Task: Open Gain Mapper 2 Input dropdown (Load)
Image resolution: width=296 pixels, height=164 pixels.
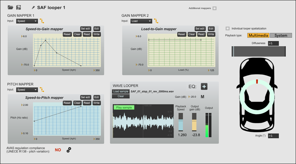Action: 141,21
